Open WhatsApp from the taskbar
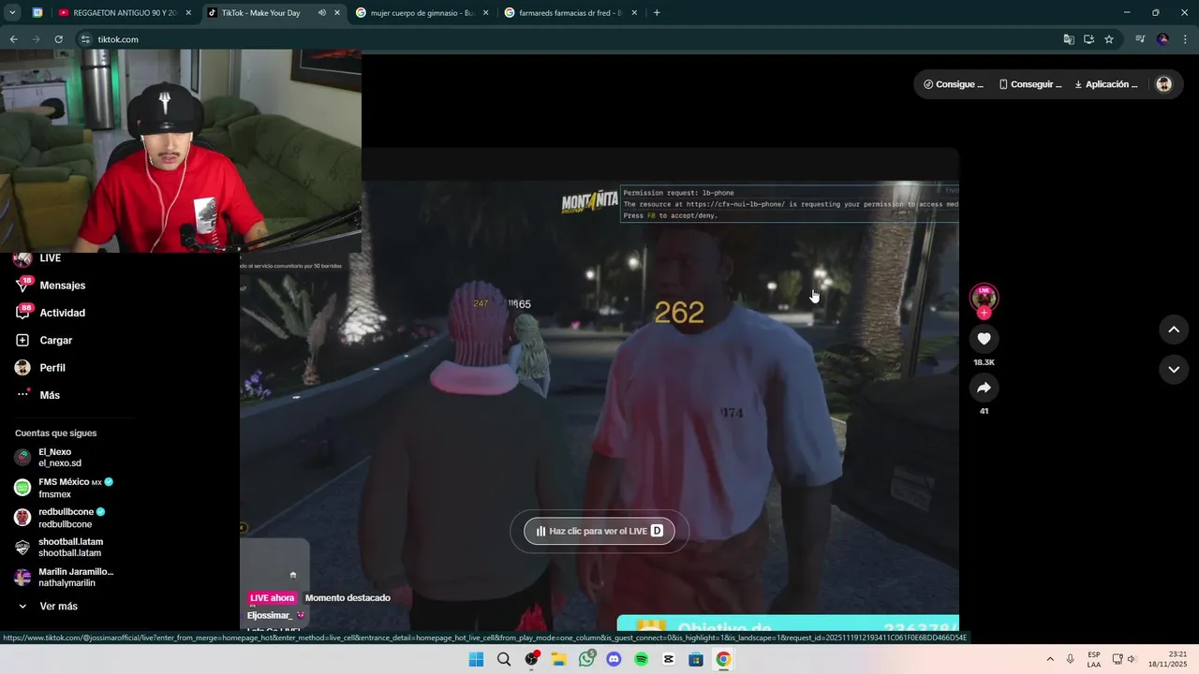 [x=586, y=659]
